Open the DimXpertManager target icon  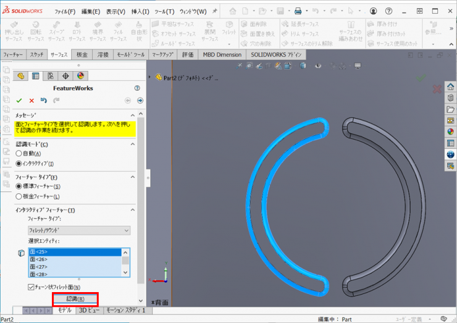tap(65, 76)
